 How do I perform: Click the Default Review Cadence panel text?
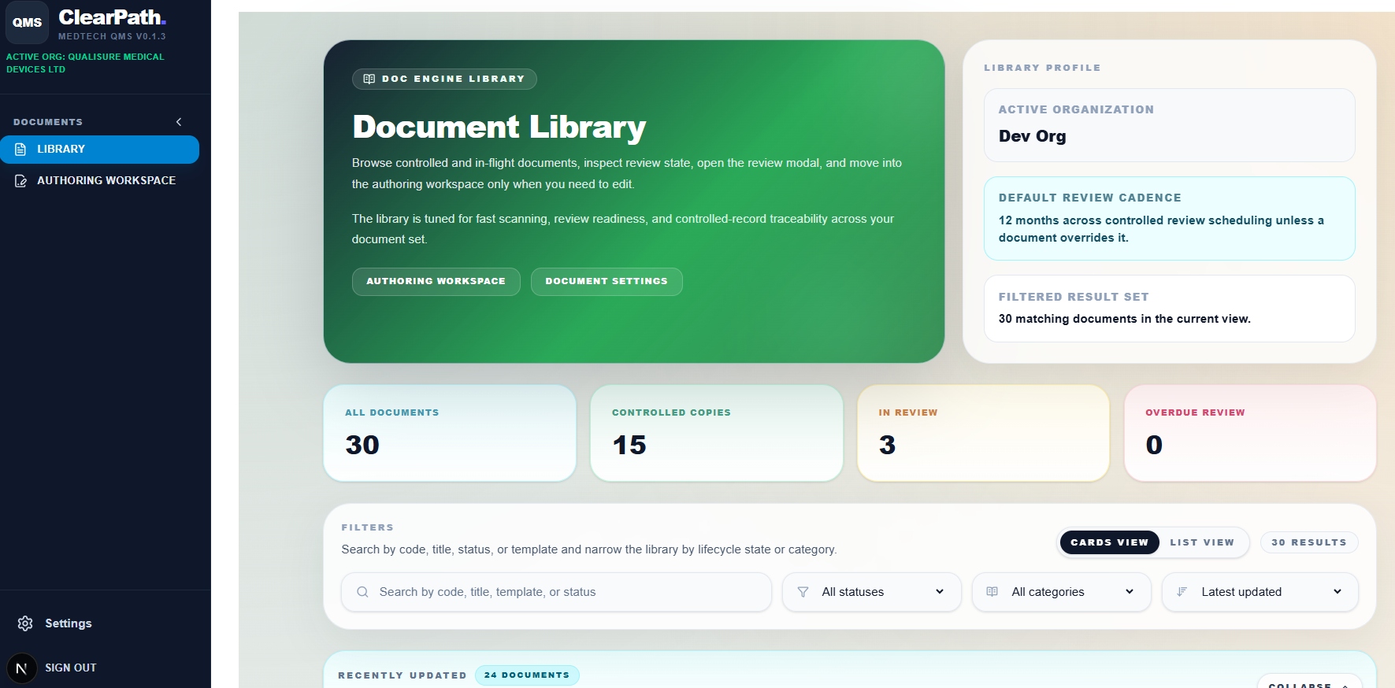coord(1161,229)
